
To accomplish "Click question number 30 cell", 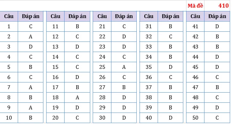I will pos(102,118).
